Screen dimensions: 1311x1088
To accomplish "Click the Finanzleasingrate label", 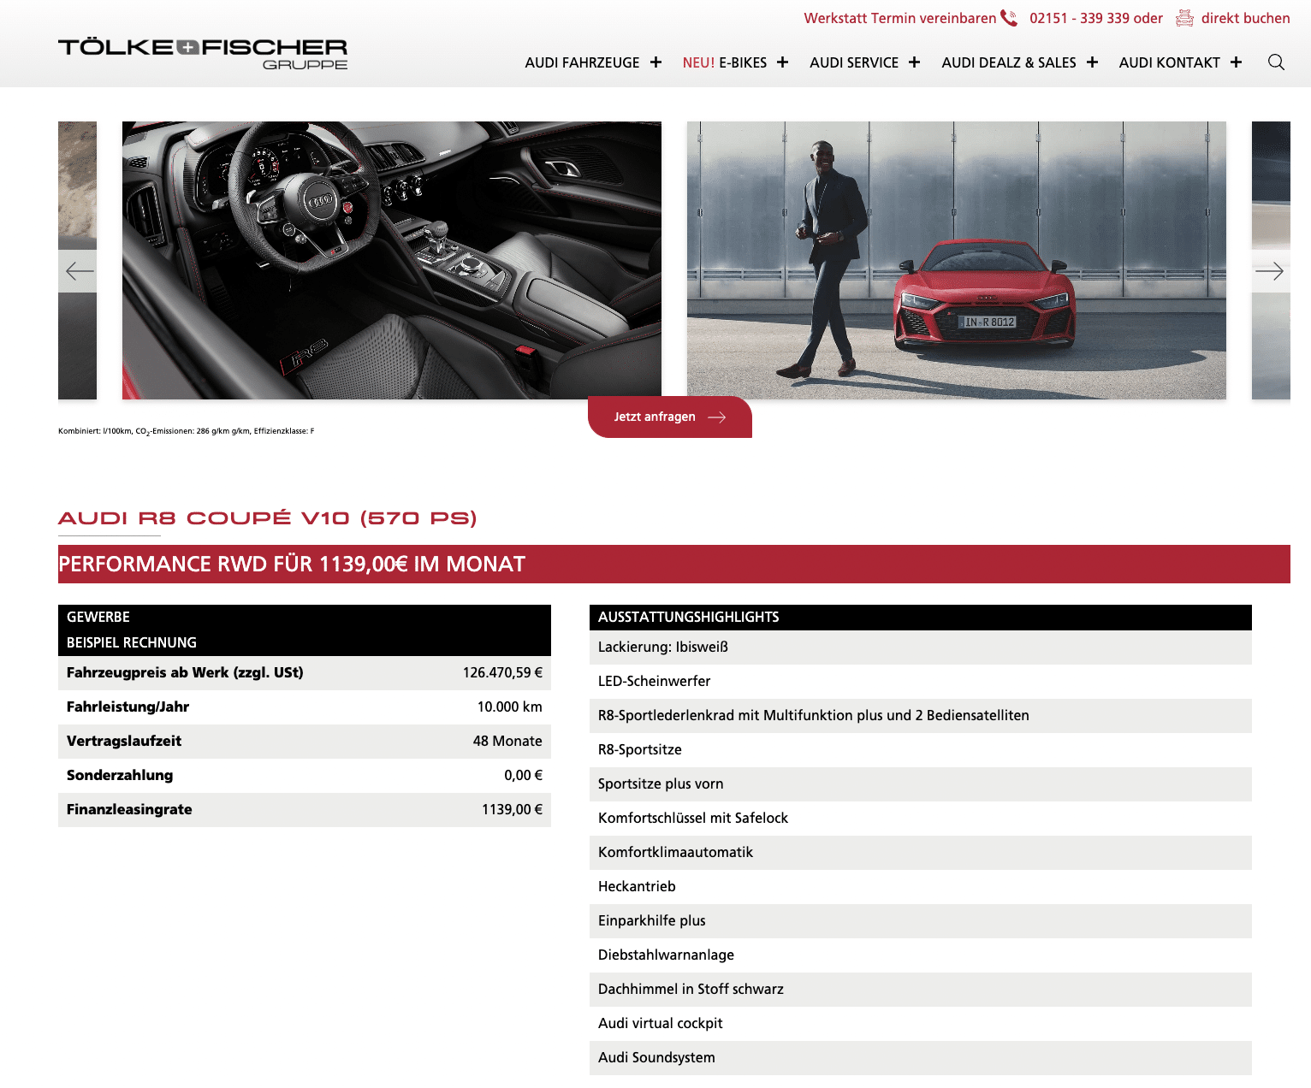I will click(x=129, y=809).
